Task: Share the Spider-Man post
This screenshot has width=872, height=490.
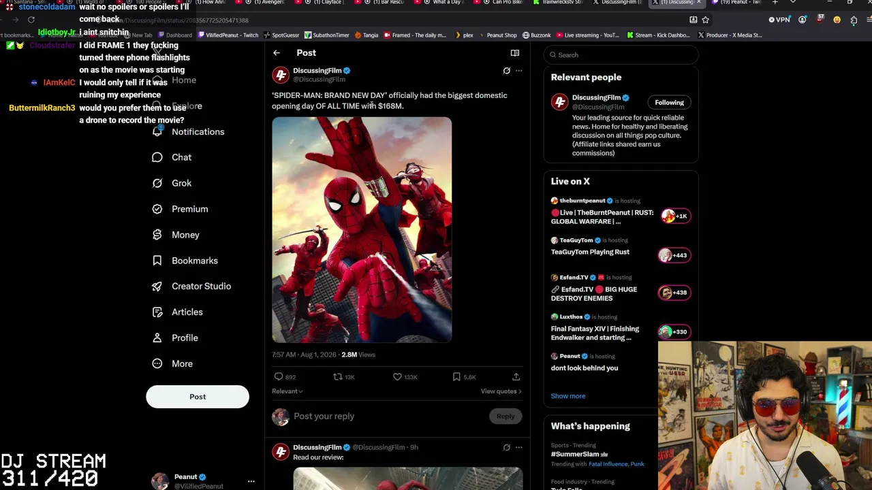Action: (x=516, y=377)
